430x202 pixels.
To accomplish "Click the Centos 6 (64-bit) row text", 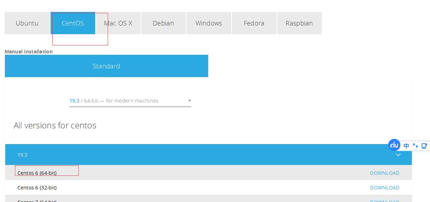I will coord(37,173).
